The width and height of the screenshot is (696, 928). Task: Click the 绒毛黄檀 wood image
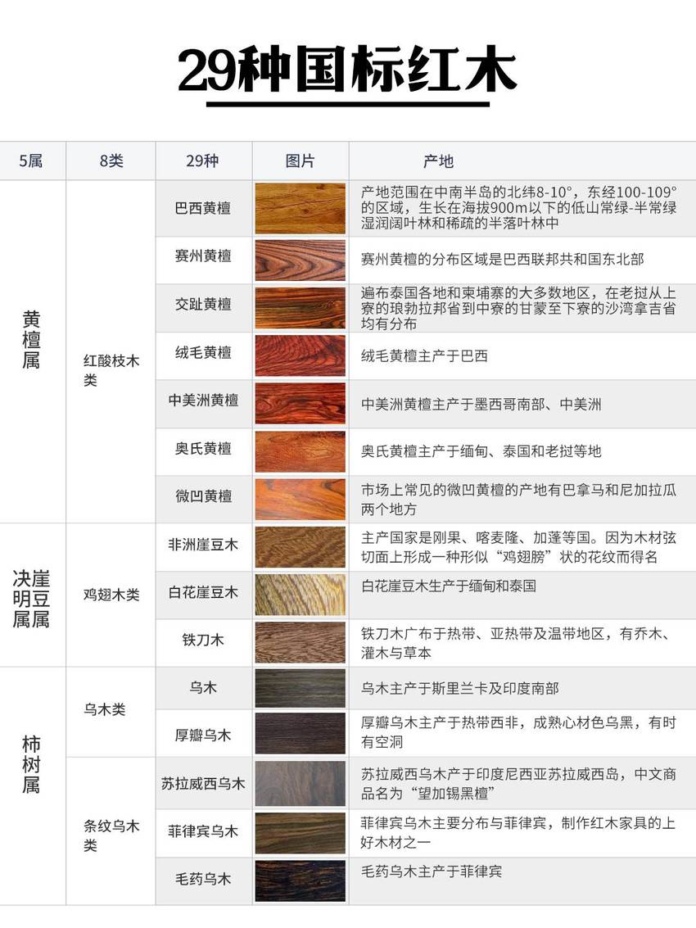click(300, 355)
